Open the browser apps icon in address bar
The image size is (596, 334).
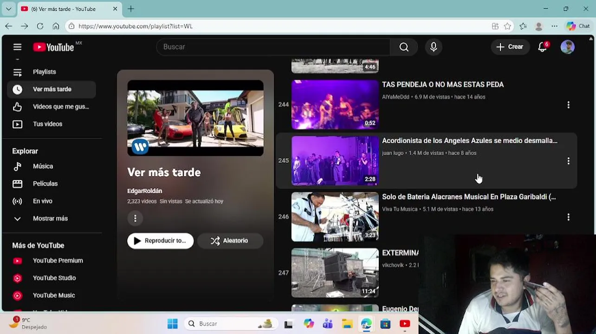495,26
